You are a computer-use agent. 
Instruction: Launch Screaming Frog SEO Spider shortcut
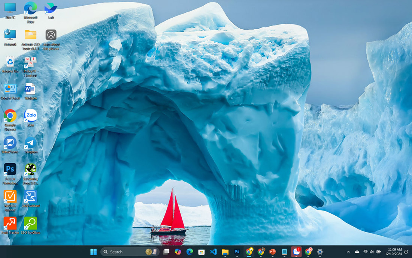click(31, 170)
